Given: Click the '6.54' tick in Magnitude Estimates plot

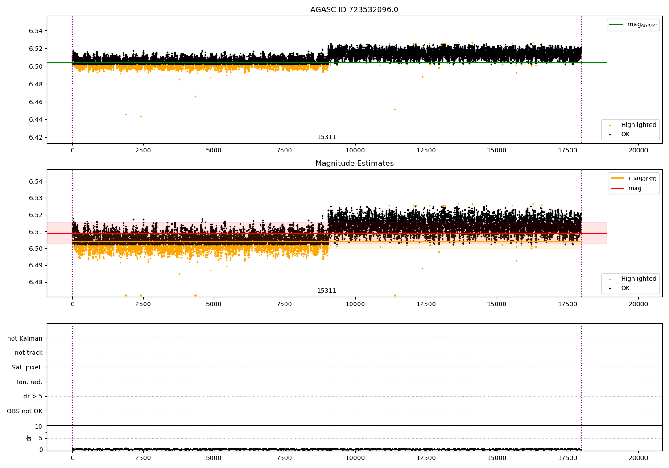Looking at the screenshot, I should tap(36, 181).
